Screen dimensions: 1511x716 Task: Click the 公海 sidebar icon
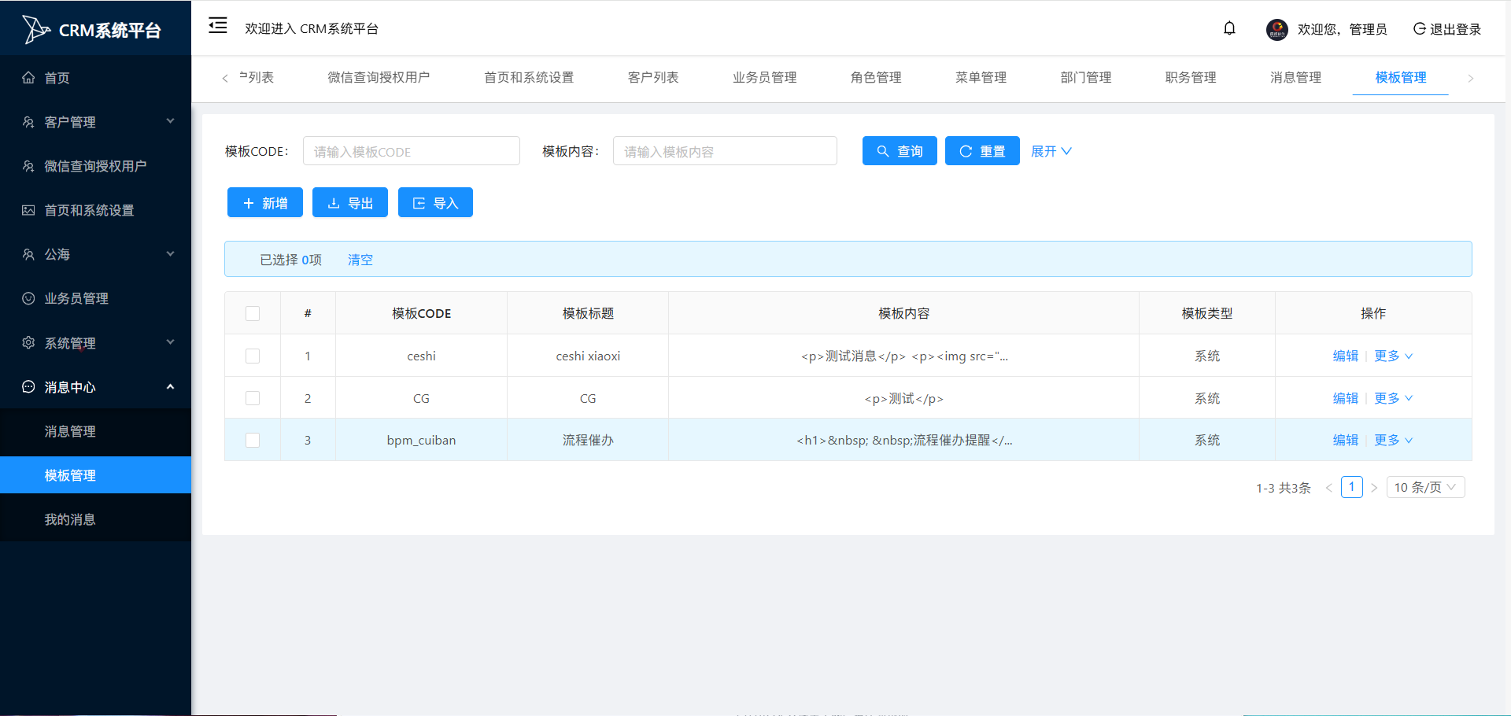pos(28,254)
